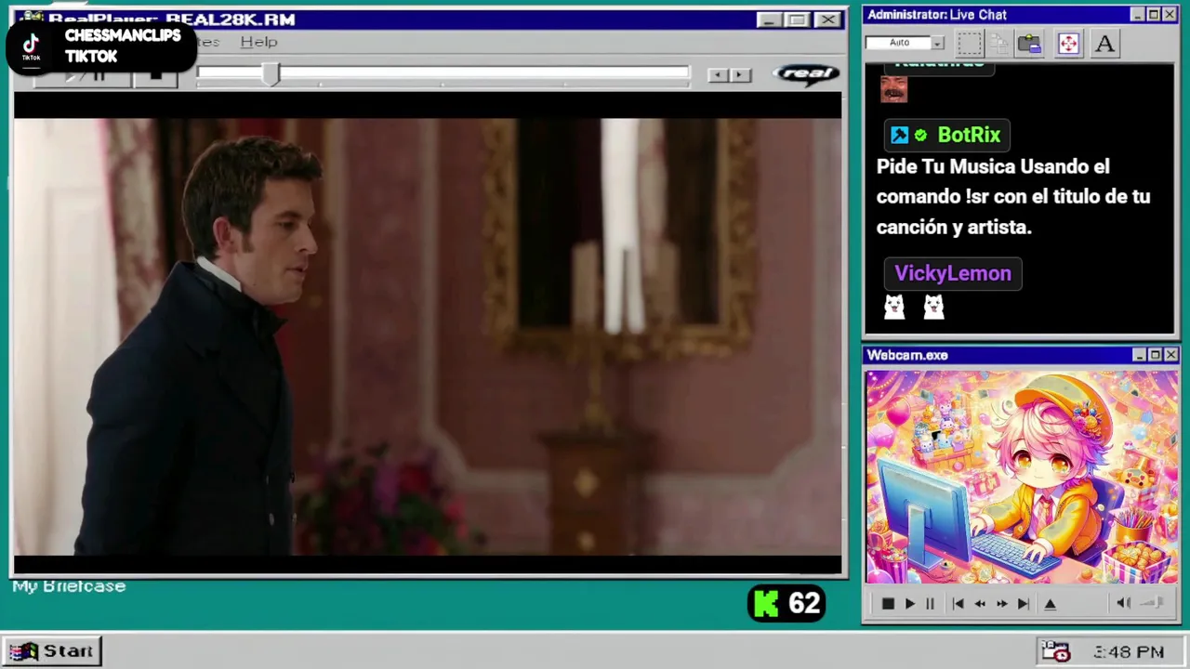Open the Help menu in RealPlayer
1190x669 pixels.
point(258,42)
